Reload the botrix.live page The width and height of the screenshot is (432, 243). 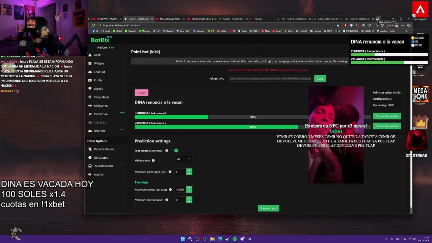(x=93, y=25)
